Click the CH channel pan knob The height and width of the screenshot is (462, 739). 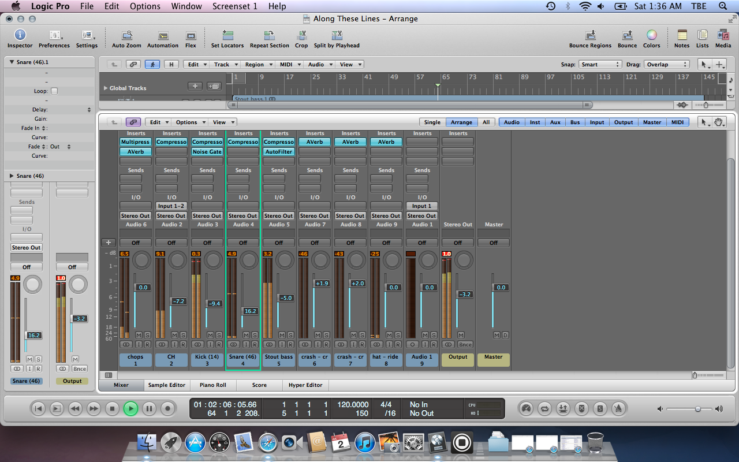177,260
